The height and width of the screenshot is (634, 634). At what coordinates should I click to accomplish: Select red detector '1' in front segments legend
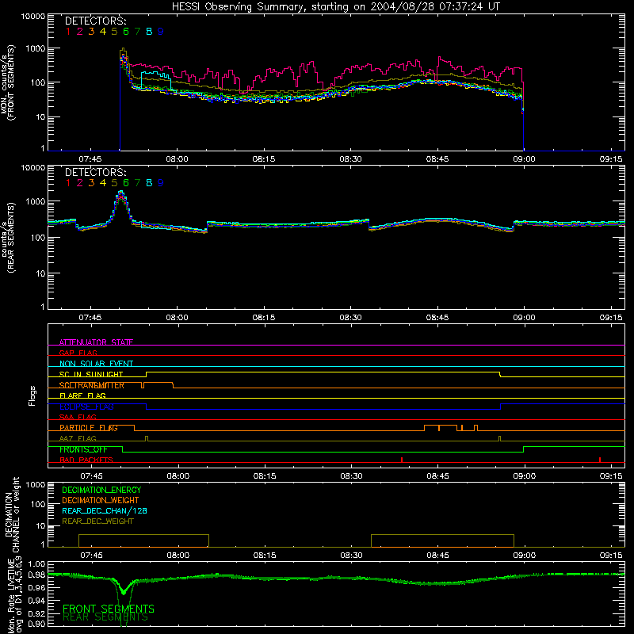click(68, 32)
